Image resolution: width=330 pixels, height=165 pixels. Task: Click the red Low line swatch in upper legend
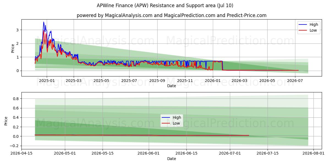point(303,30)
